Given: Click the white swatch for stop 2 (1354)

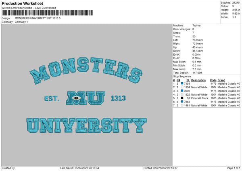Looking at the screenshot, I should pos(182,87).
